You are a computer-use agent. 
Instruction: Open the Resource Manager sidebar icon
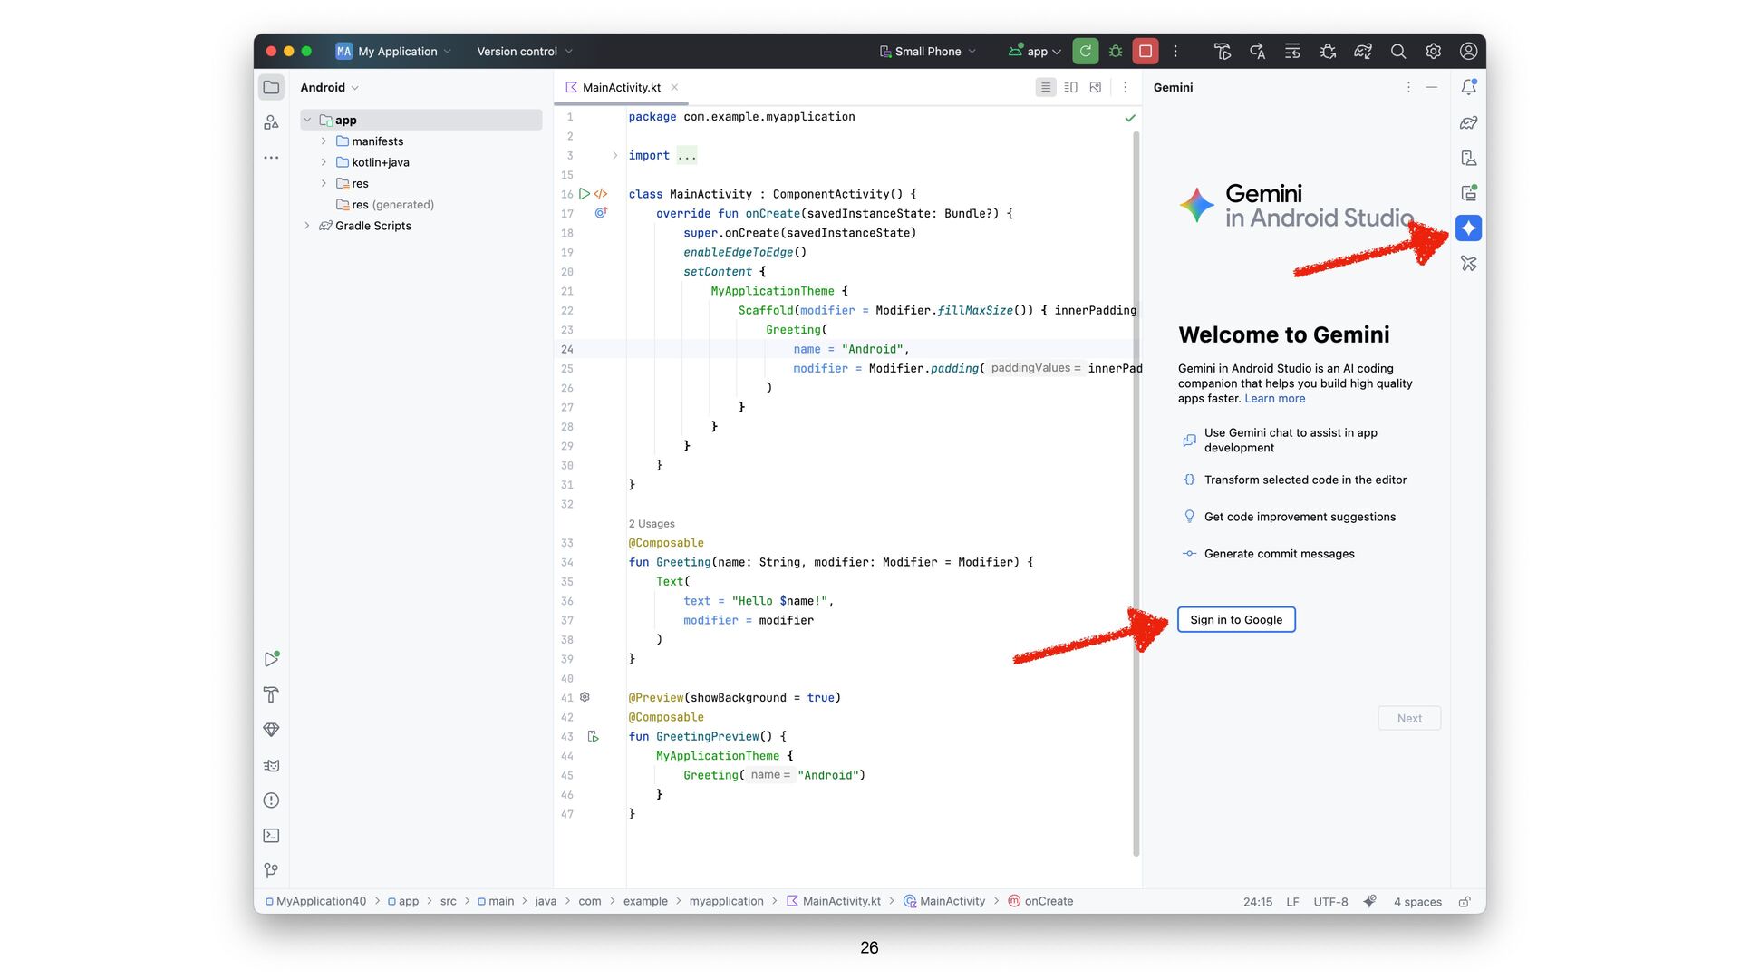[271, 122]
